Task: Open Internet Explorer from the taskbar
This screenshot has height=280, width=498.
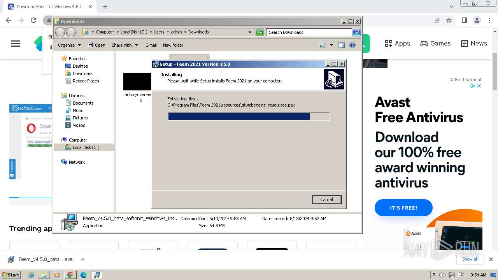Action: click(x=31, y=275)
